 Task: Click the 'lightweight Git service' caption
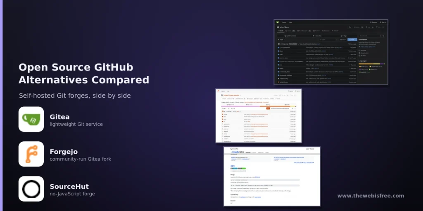[x=76, y=124]
